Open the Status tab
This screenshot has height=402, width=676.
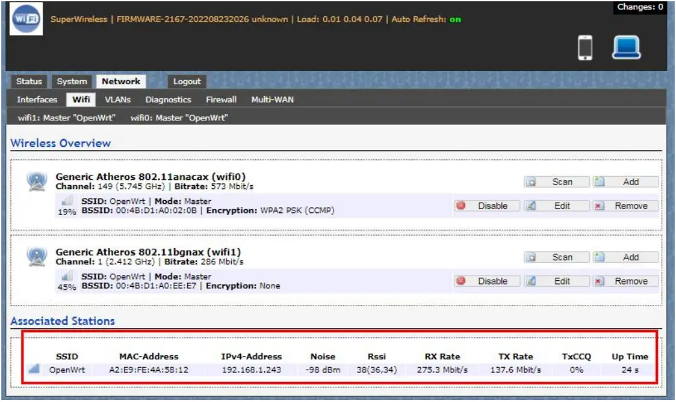pos(28,82)
